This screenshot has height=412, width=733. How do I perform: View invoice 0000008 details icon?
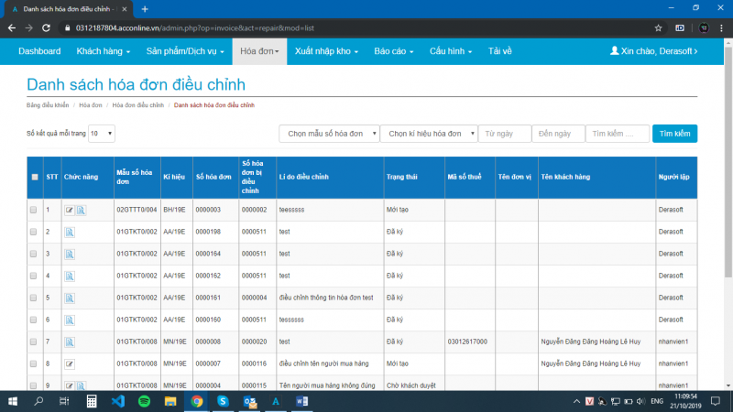[x=70, y=342]
